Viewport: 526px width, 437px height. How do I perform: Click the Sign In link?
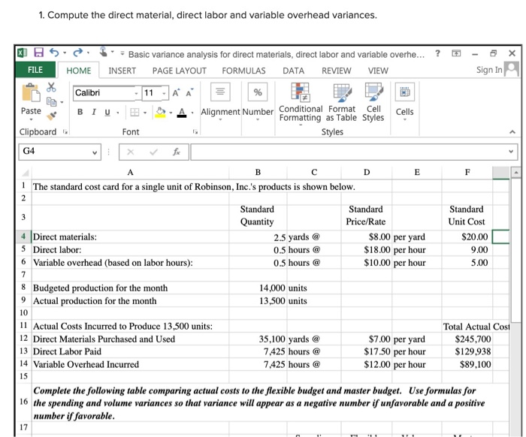point(489,70)
